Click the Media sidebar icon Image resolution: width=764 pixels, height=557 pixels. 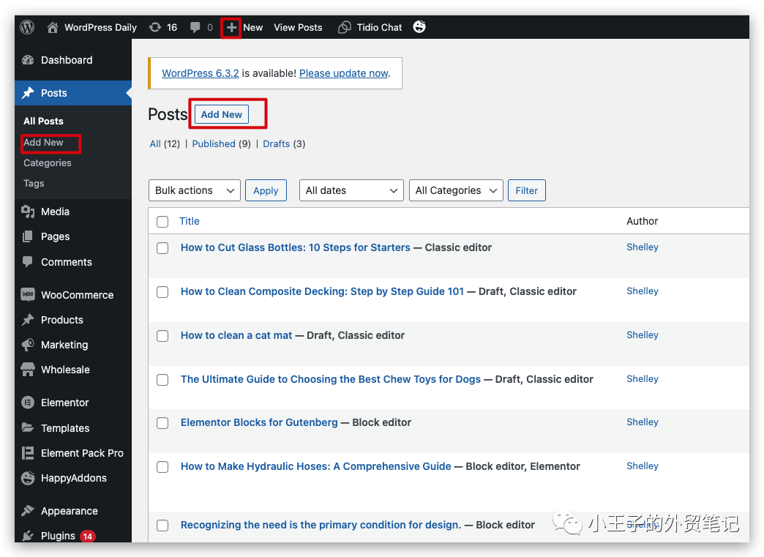pos(28,212)
